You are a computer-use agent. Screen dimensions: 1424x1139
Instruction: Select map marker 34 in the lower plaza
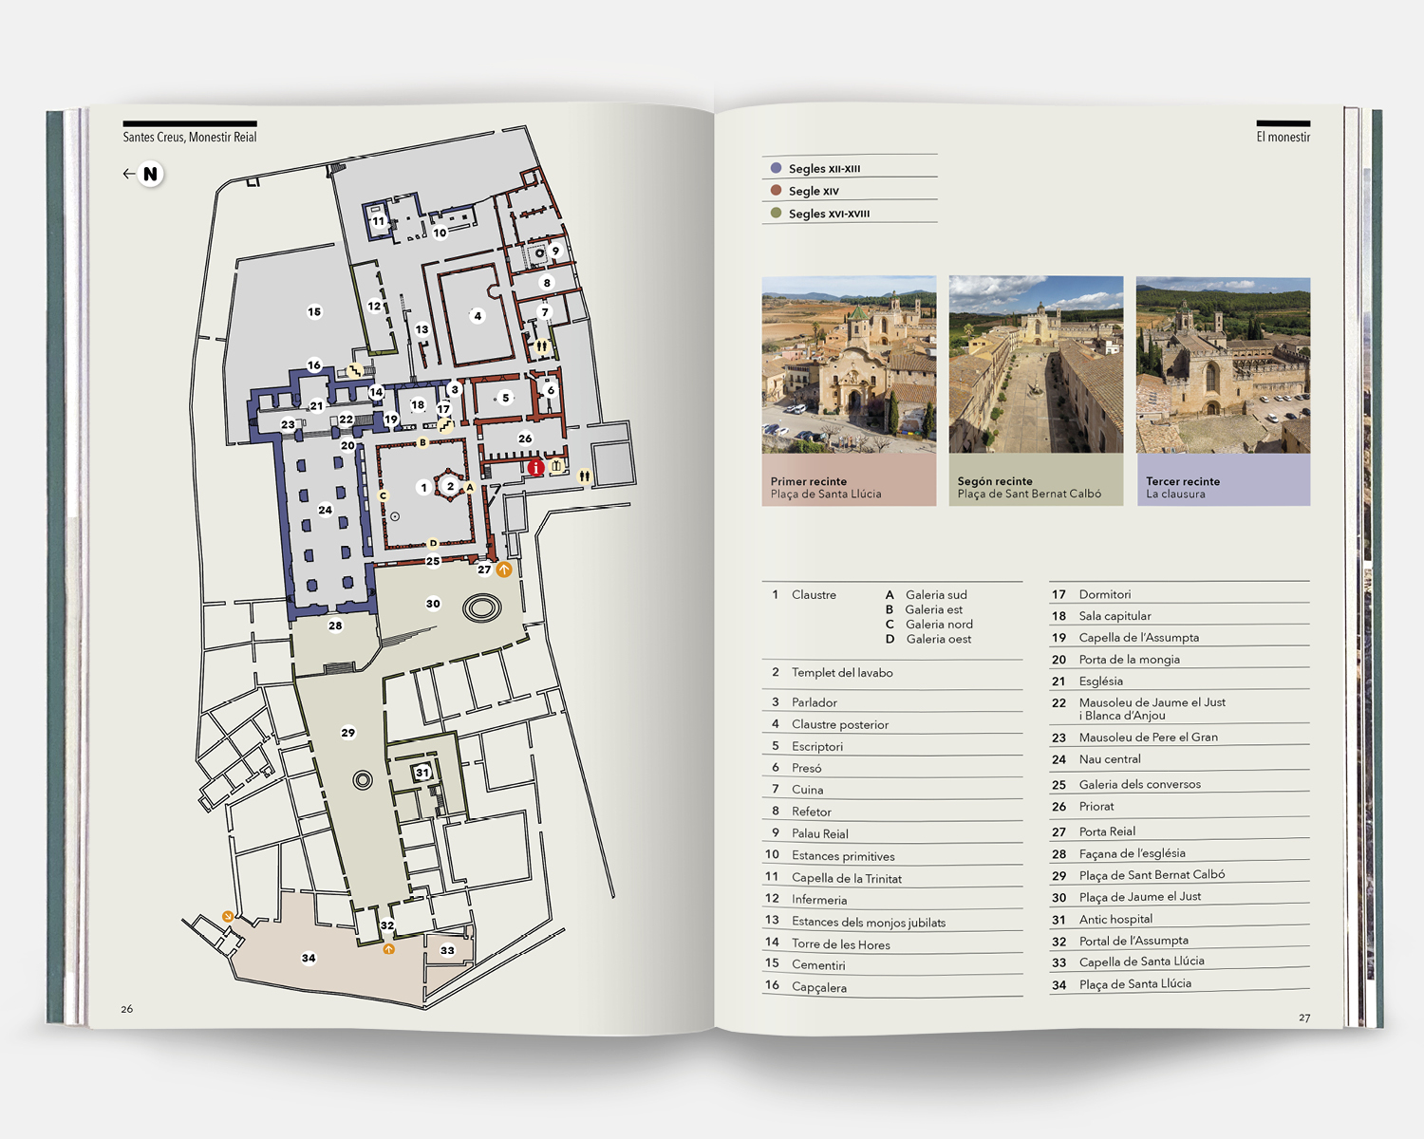[309, 958]
